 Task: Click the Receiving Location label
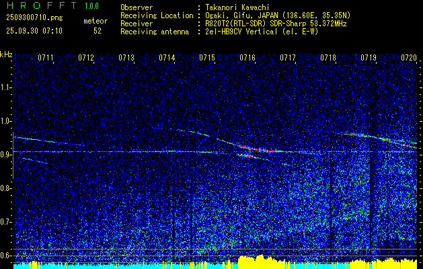[157, 15]
